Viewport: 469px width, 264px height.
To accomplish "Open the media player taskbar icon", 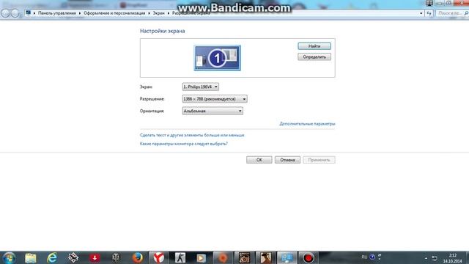I will (202, 257).
